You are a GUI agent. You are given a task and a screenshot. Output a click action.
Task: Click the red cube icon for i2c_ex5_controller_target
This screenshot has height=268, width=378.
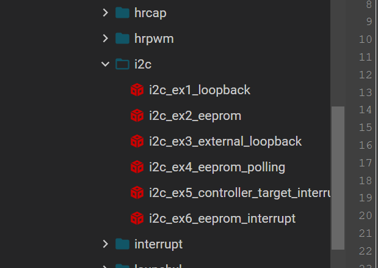click(x=137, y=193)
